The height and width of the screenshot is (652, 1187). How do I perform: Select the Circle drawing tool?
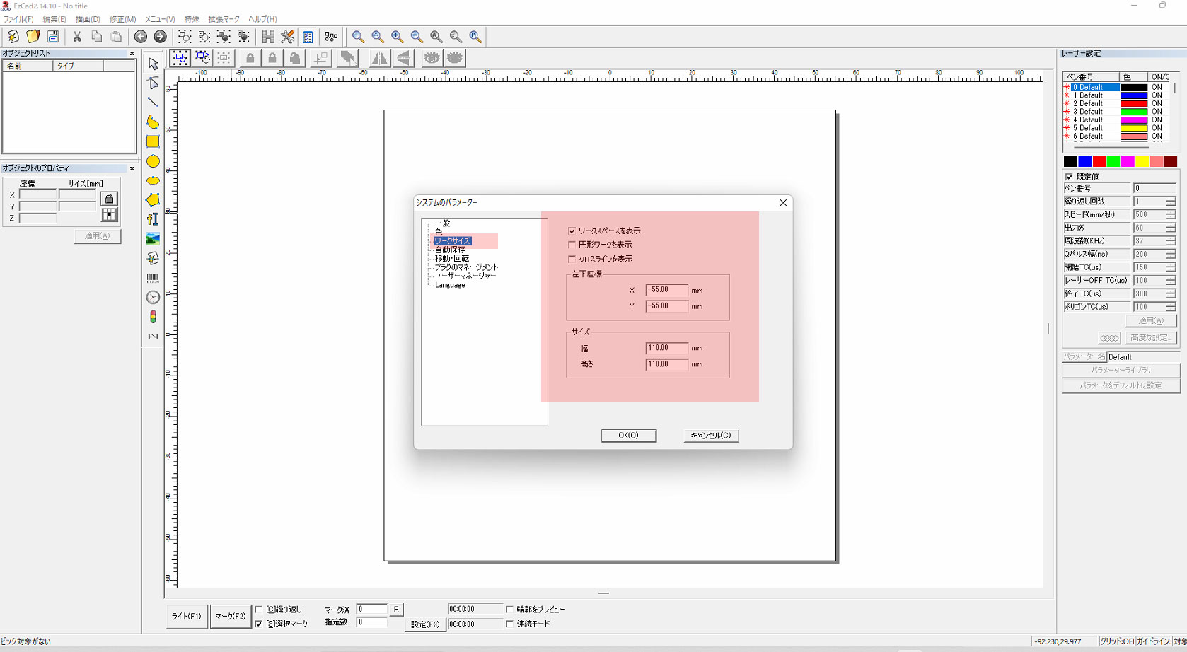tap(153, 161)
